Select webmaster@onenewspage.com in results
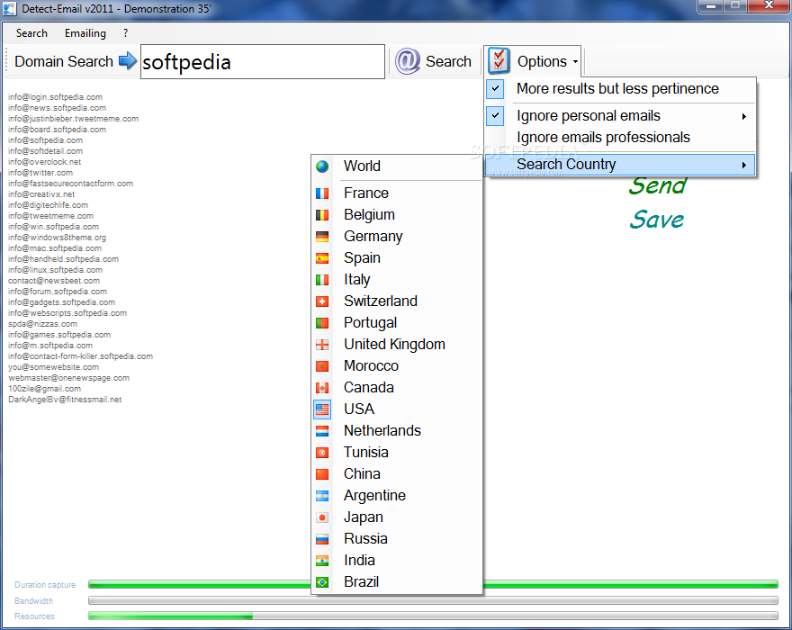The height and width of the screenshot is (630, 792). pyautogui.click(x=68, y=378)
